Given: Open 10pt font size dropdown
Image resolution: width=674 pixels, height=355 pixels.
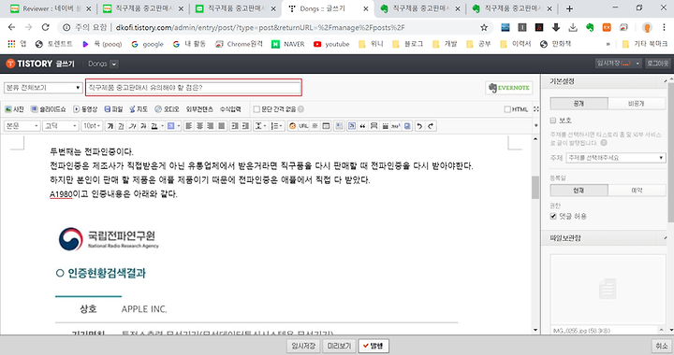Looking at the screenshot, I should click(92, 126).
